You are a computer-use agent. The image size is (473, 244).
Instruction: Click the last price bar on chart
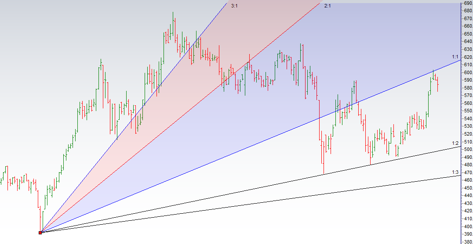(x=438, y=85)
